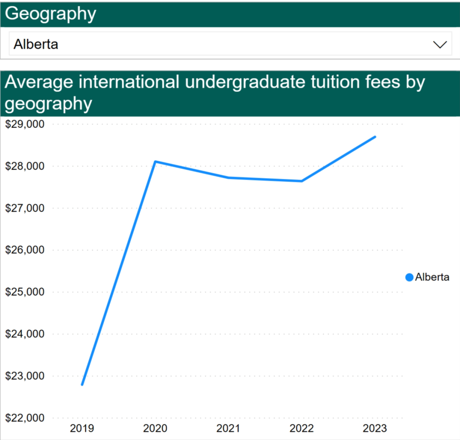Click the line's 2021 data point
Screen dimensions: 460x440
(228, 178)
